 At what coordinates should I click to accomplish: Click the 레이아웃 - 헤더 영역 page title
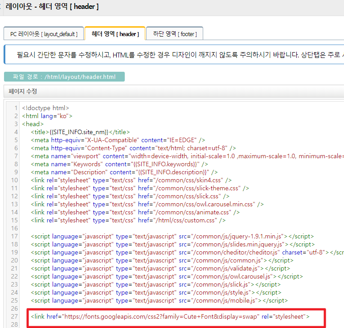point(53,7)
